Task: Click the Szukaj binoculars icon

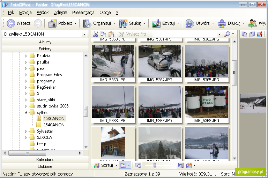Action: 123,23
